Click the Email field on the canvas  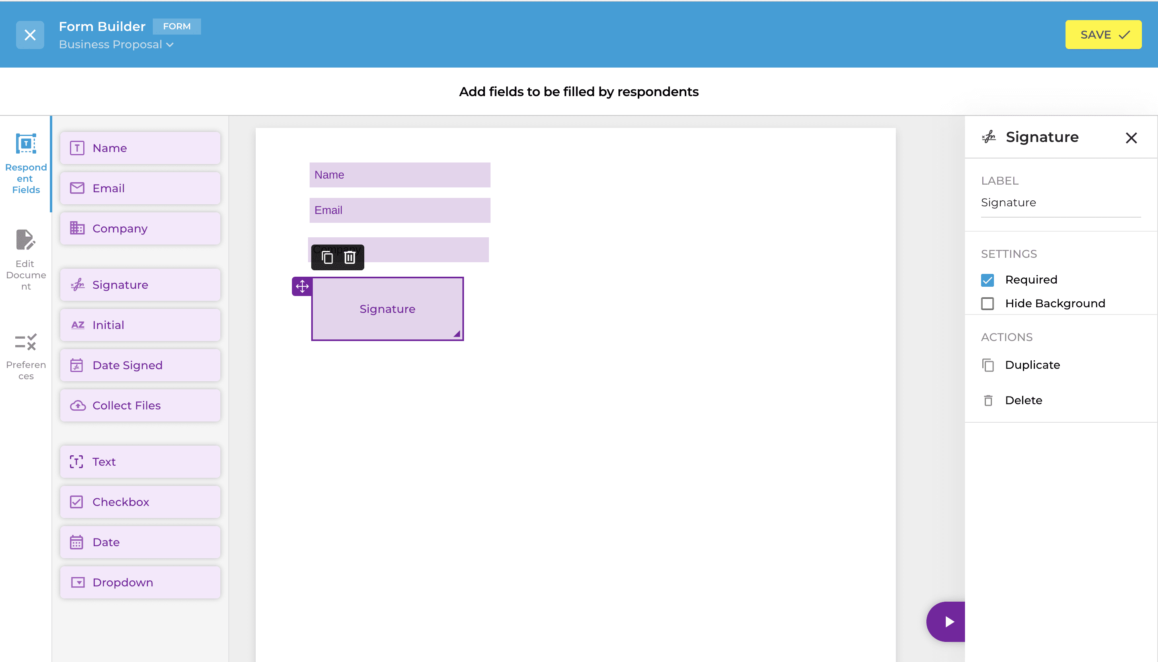[400, 210]
